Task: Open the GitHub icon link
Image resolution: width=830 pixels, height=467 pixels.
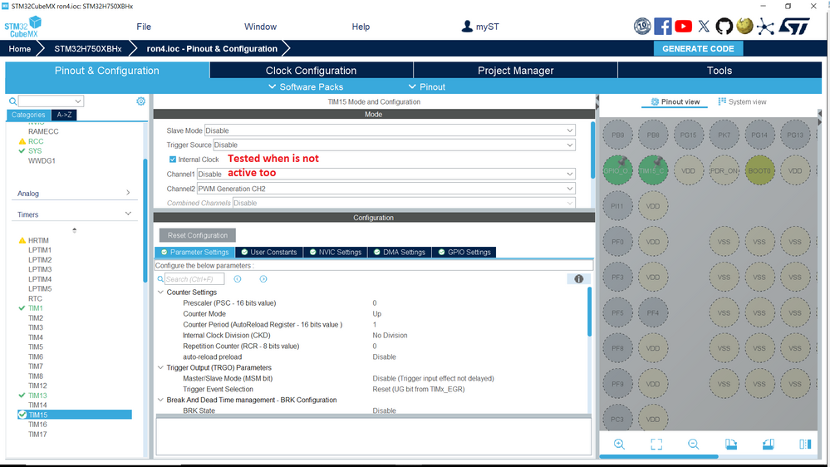Action: click(x=724, y=27)
